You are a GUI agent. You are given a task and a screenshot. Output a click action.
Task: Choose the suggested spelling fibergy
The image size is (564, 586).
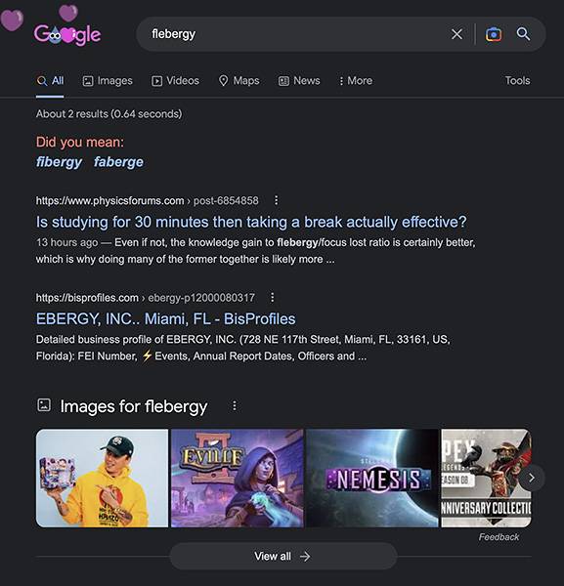click(x=59, y=162)
